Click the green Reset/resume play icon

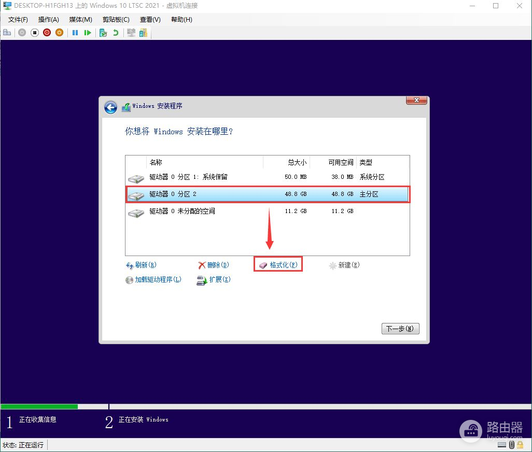pos(88,33)
